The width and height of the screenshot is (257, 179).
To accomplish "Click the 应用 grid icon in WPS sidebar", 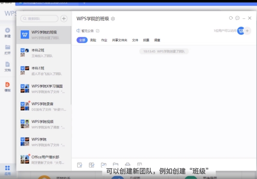I will click(x=8, y=168).
